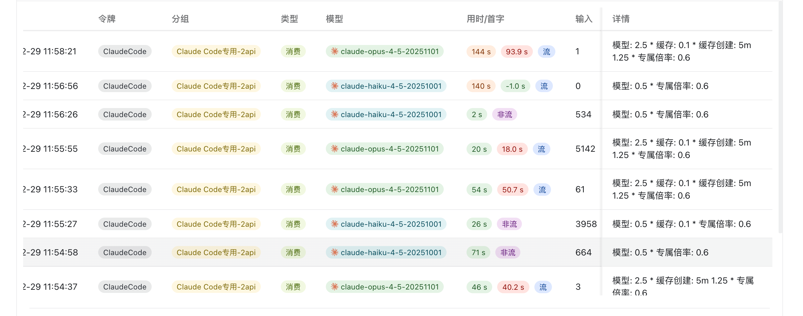Click the 模型 column header
803x316 pixels.
point(334,19)
